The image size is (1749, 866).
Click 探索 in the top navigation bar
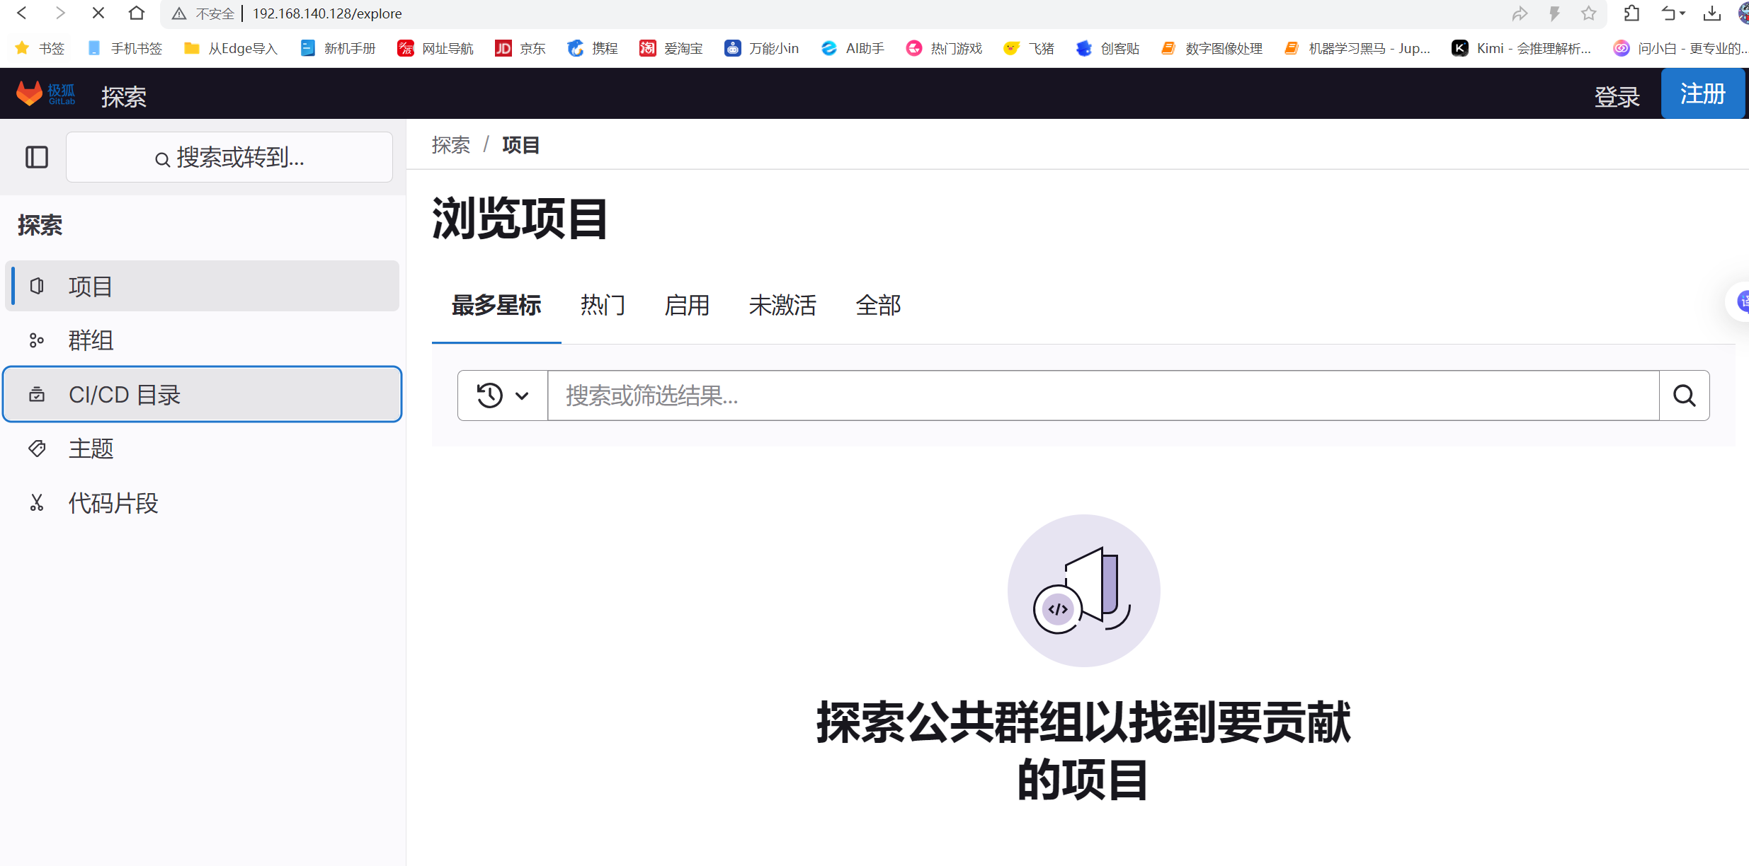click(124, 96)
